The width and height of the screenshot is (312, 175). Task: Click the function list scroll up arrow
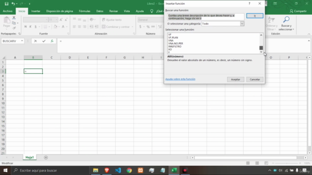click(x=261, y=35)
